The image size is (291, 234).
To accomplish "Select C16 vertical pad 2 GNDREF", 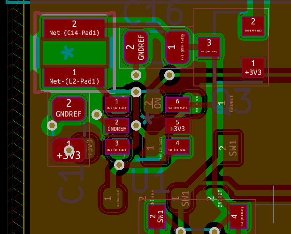I will pos(136,47).
